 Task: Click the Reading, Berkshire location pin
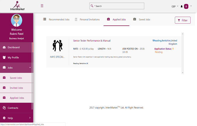pyautogui.click(x=154, y=41)
